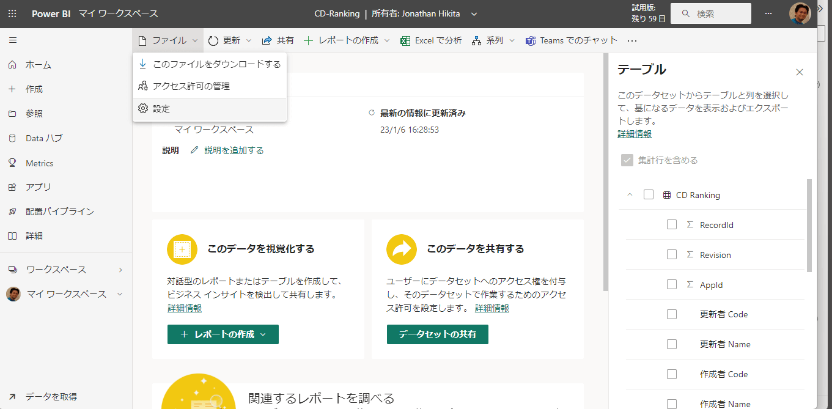Open the 系列 lineage dropdown
The image size is (832, 409).
(493, 40)
